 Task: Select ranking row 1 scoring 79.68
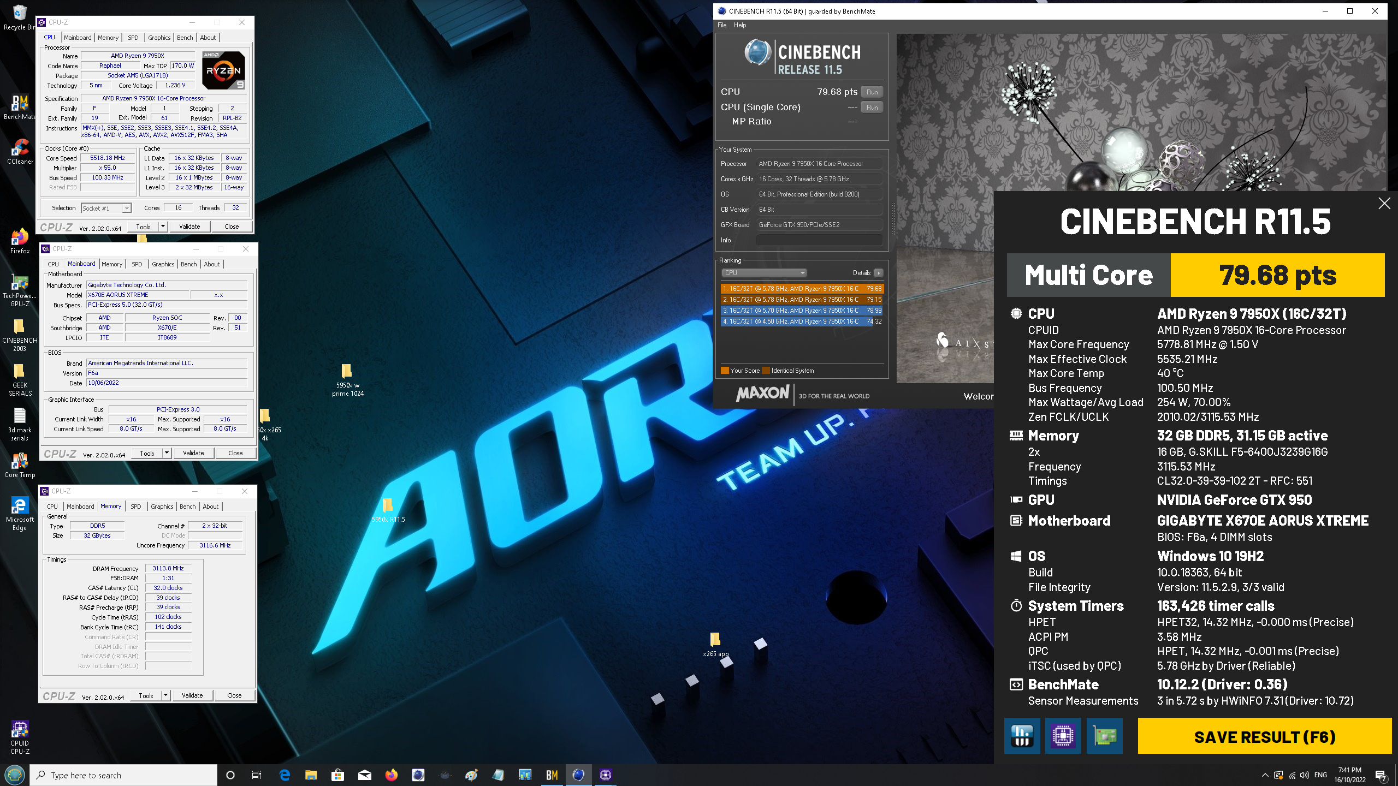pos(802,289)
